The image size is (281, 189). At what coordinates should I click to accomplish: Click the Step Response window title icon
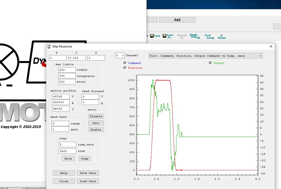(x=49, y=46)
